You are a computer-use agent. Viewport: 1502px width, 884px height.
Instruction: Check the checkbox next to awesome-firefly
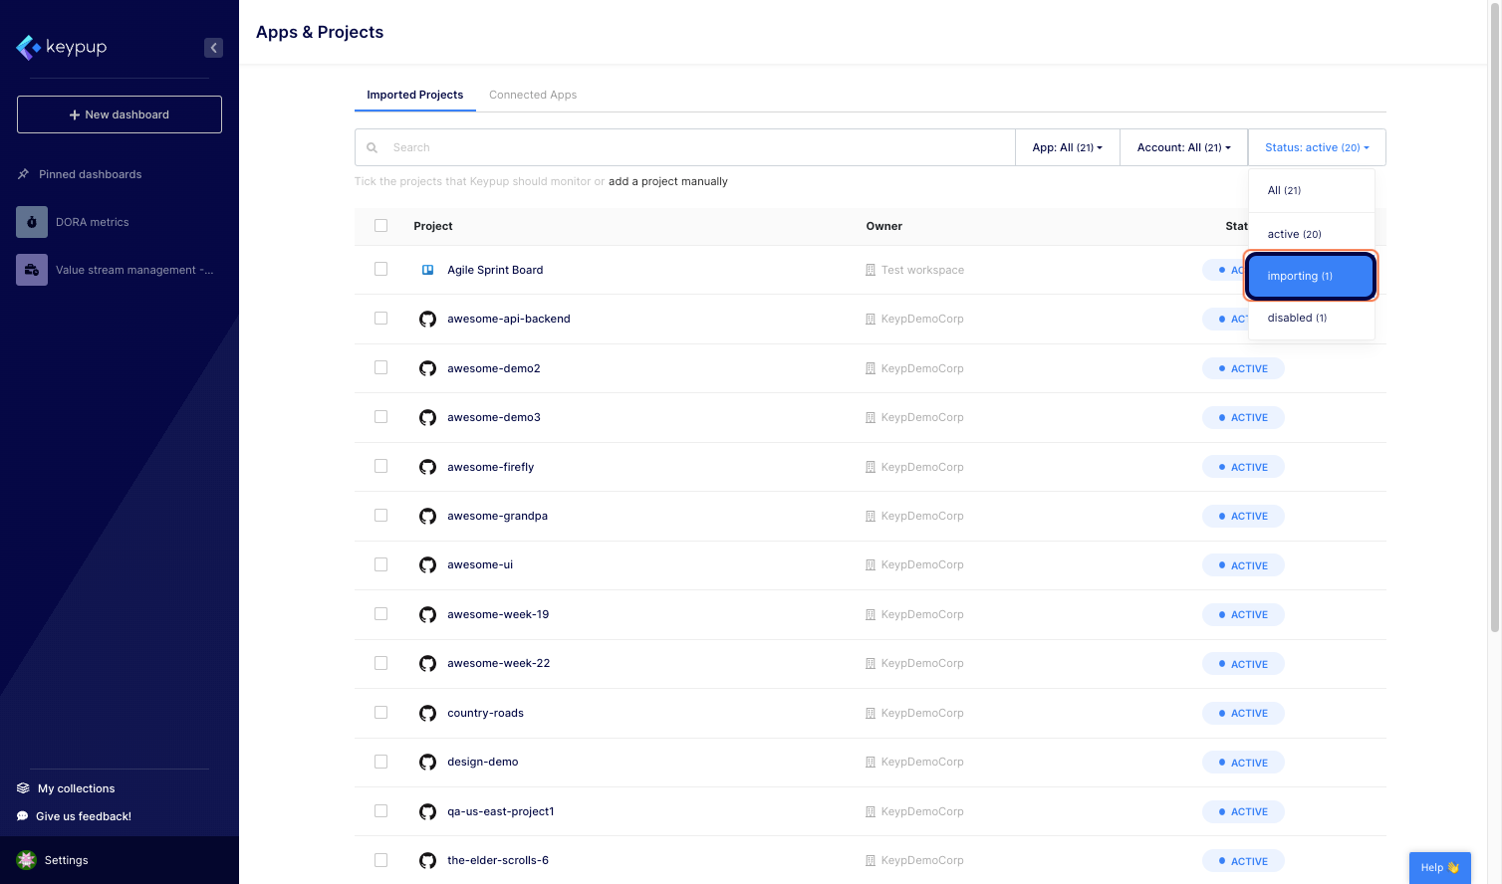click(380, 466)
